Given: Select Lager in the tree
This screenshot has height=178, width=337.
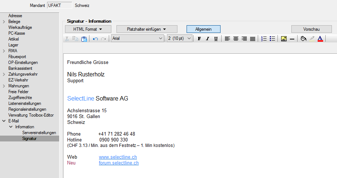Looking at the screenshot, I should (13, 45).
